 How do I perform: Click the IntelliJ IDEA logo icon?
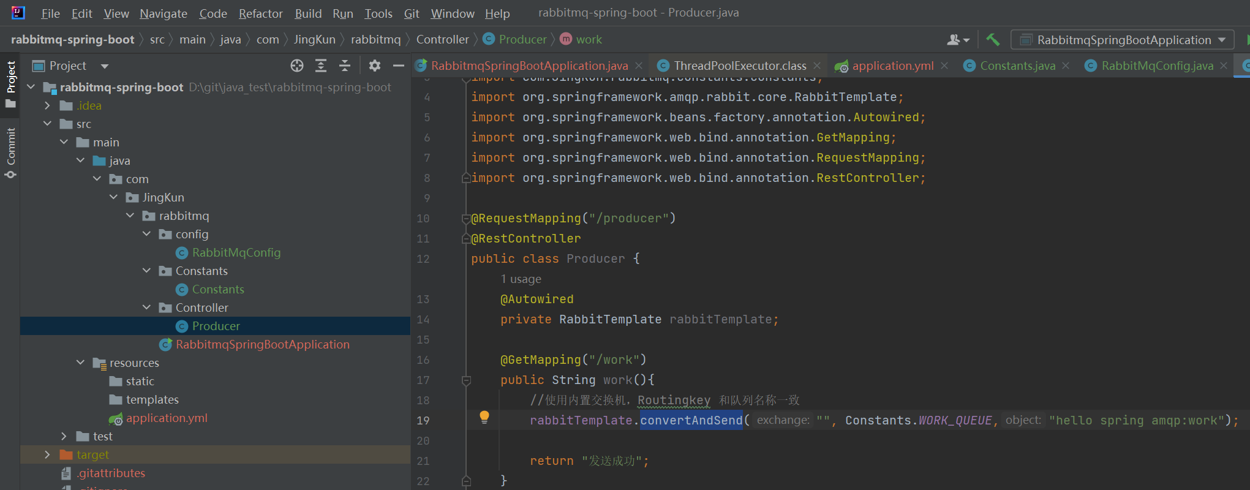(18, 12)
